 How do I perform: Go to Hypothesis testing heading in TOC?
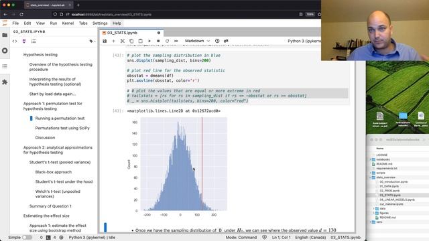point(40,55)
